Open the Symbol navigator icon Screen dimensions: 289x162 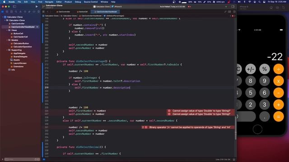11,12
